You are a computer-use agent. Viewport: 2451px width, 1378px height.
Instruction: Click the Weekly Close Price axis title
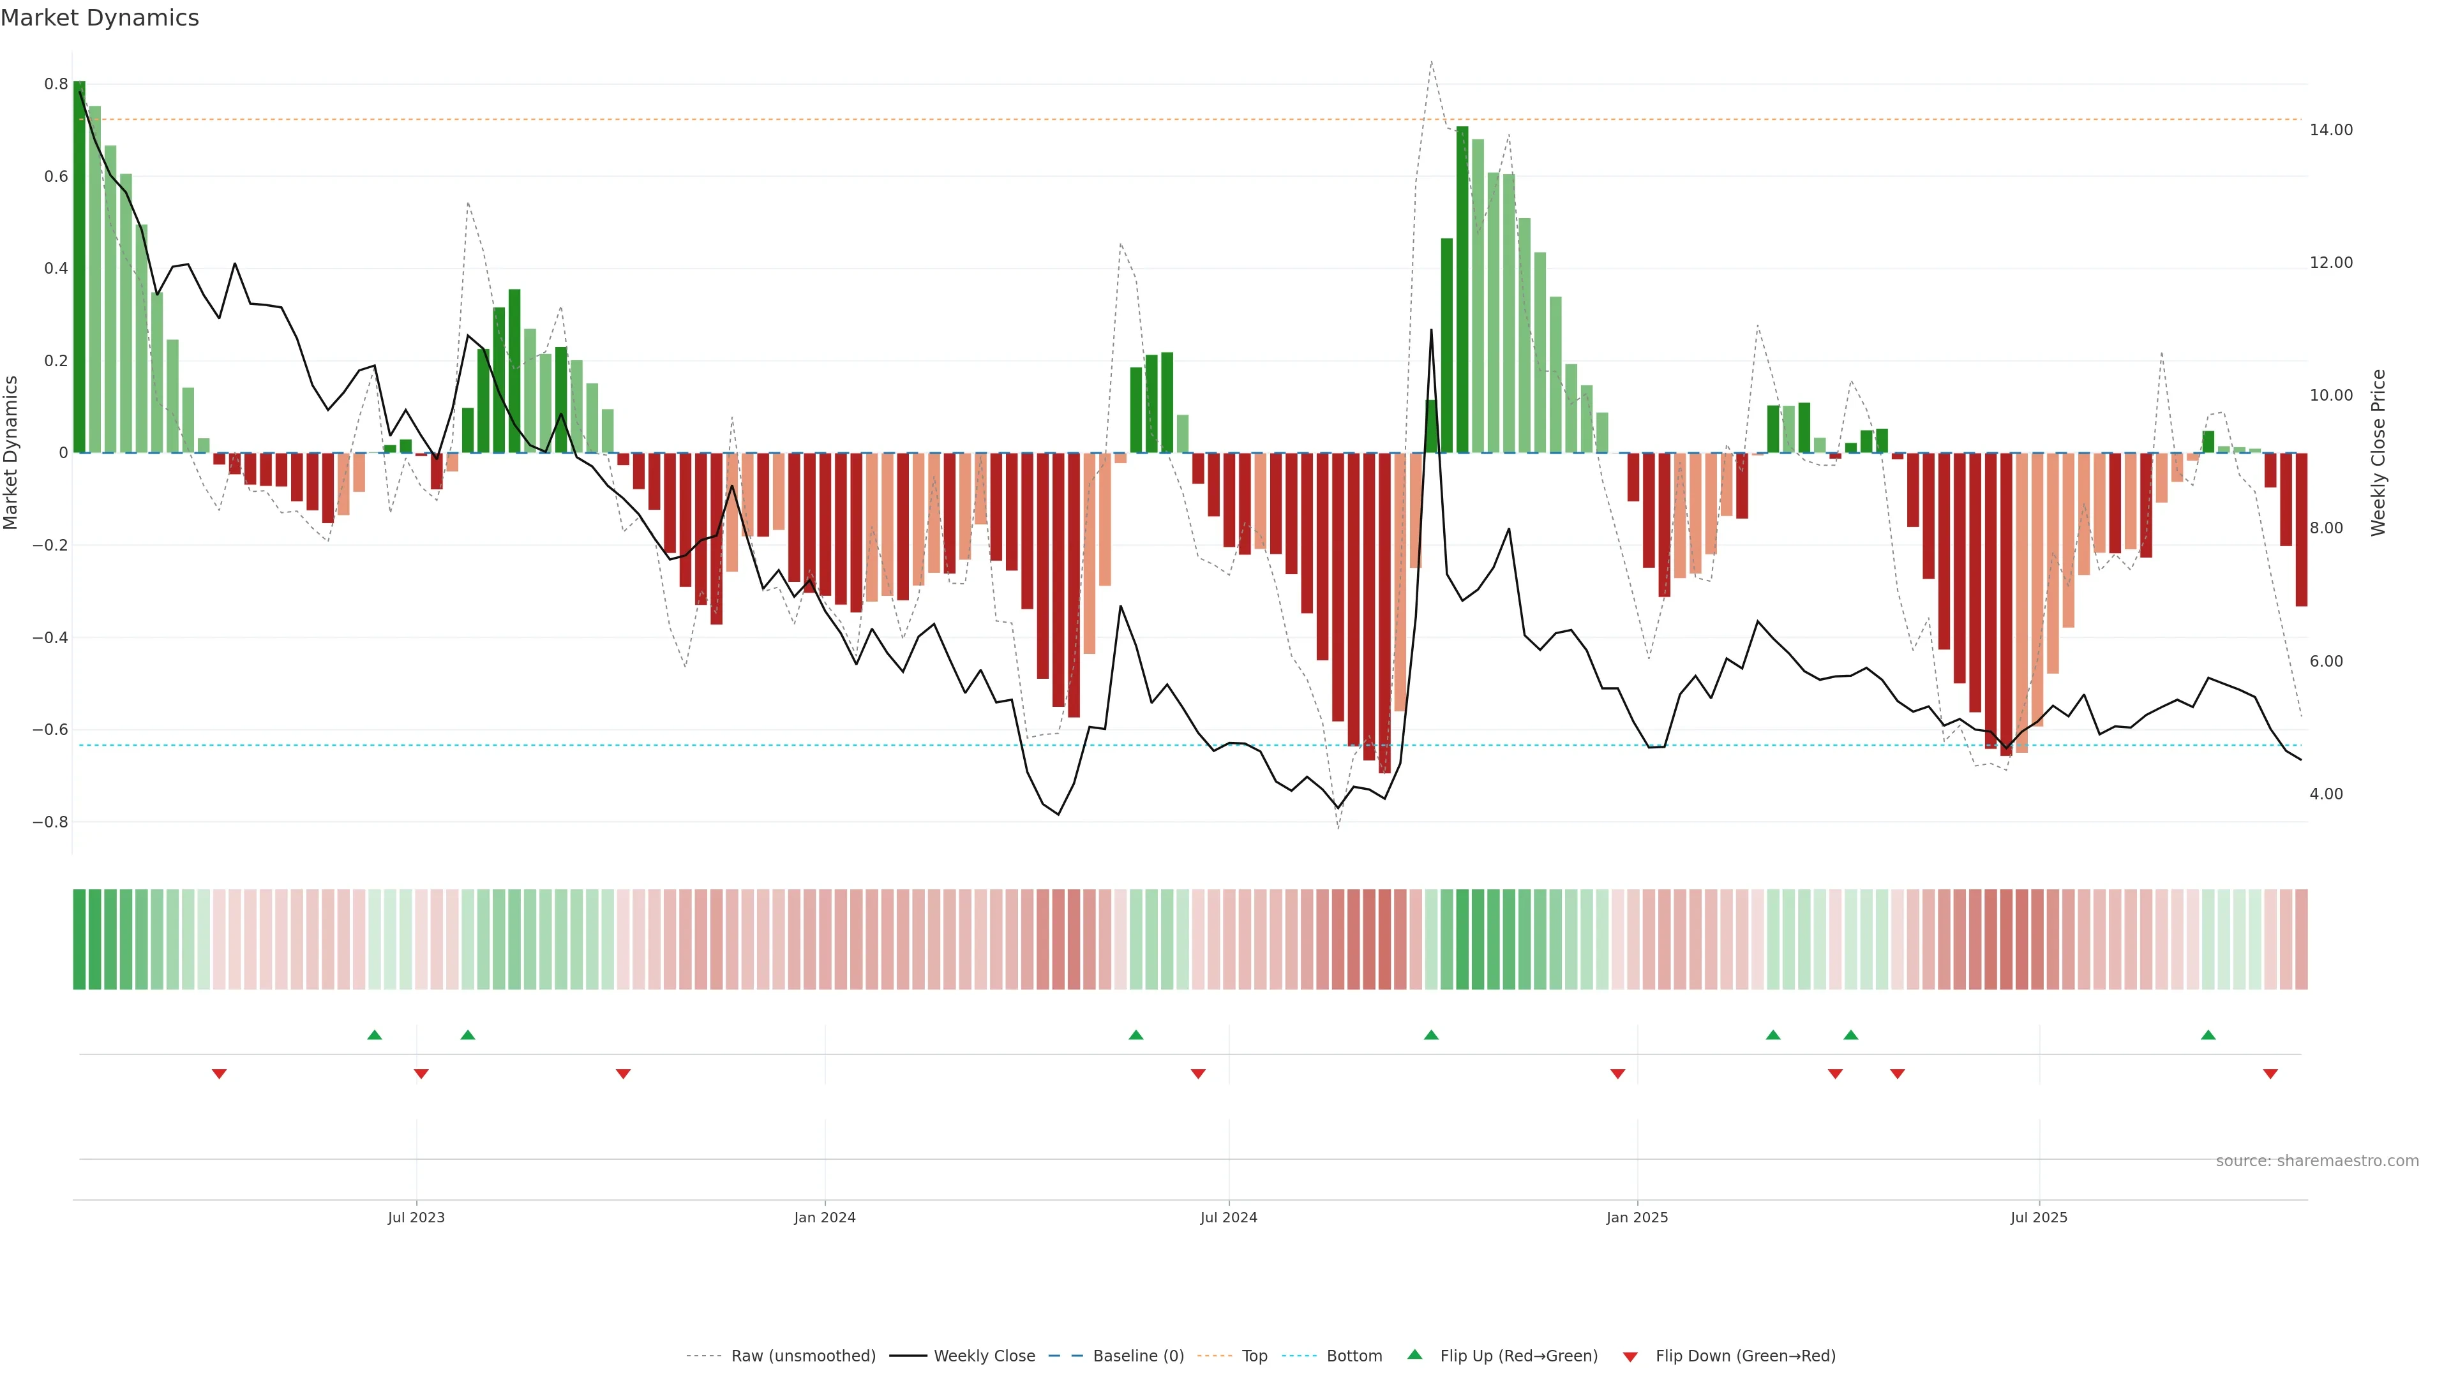pyautogui.click(x=2378, y=453)
